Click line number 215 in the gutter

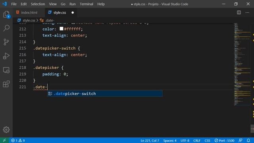coord(23,48)
